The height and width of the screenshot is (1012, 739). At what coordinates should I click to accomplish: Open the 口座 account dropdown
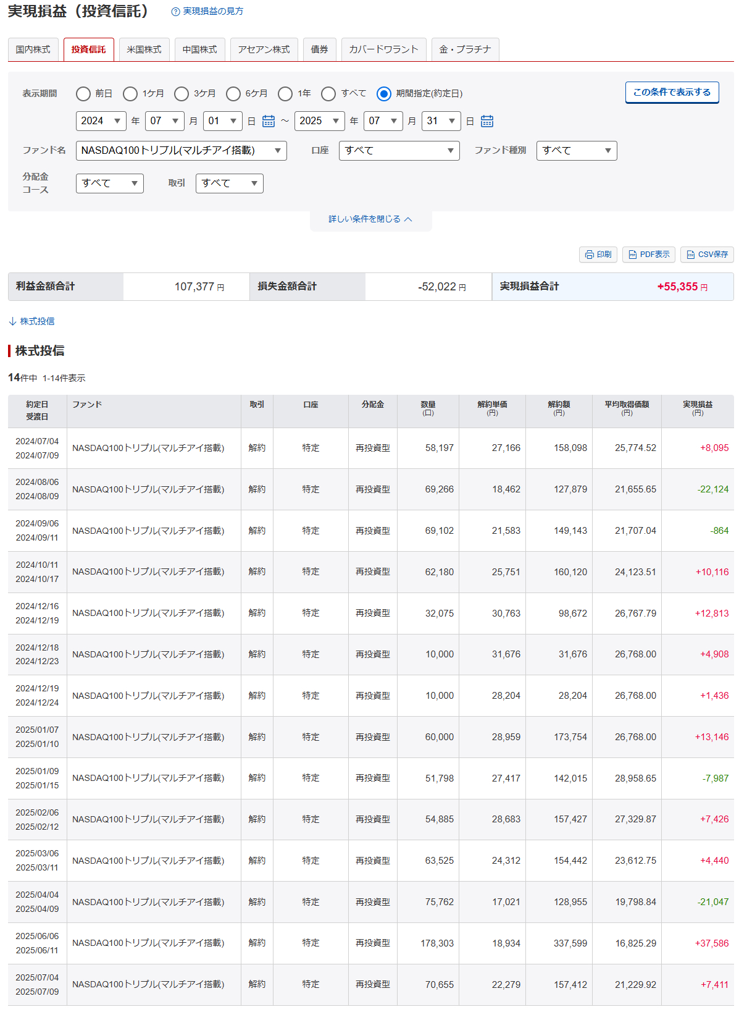pos(399,151)
